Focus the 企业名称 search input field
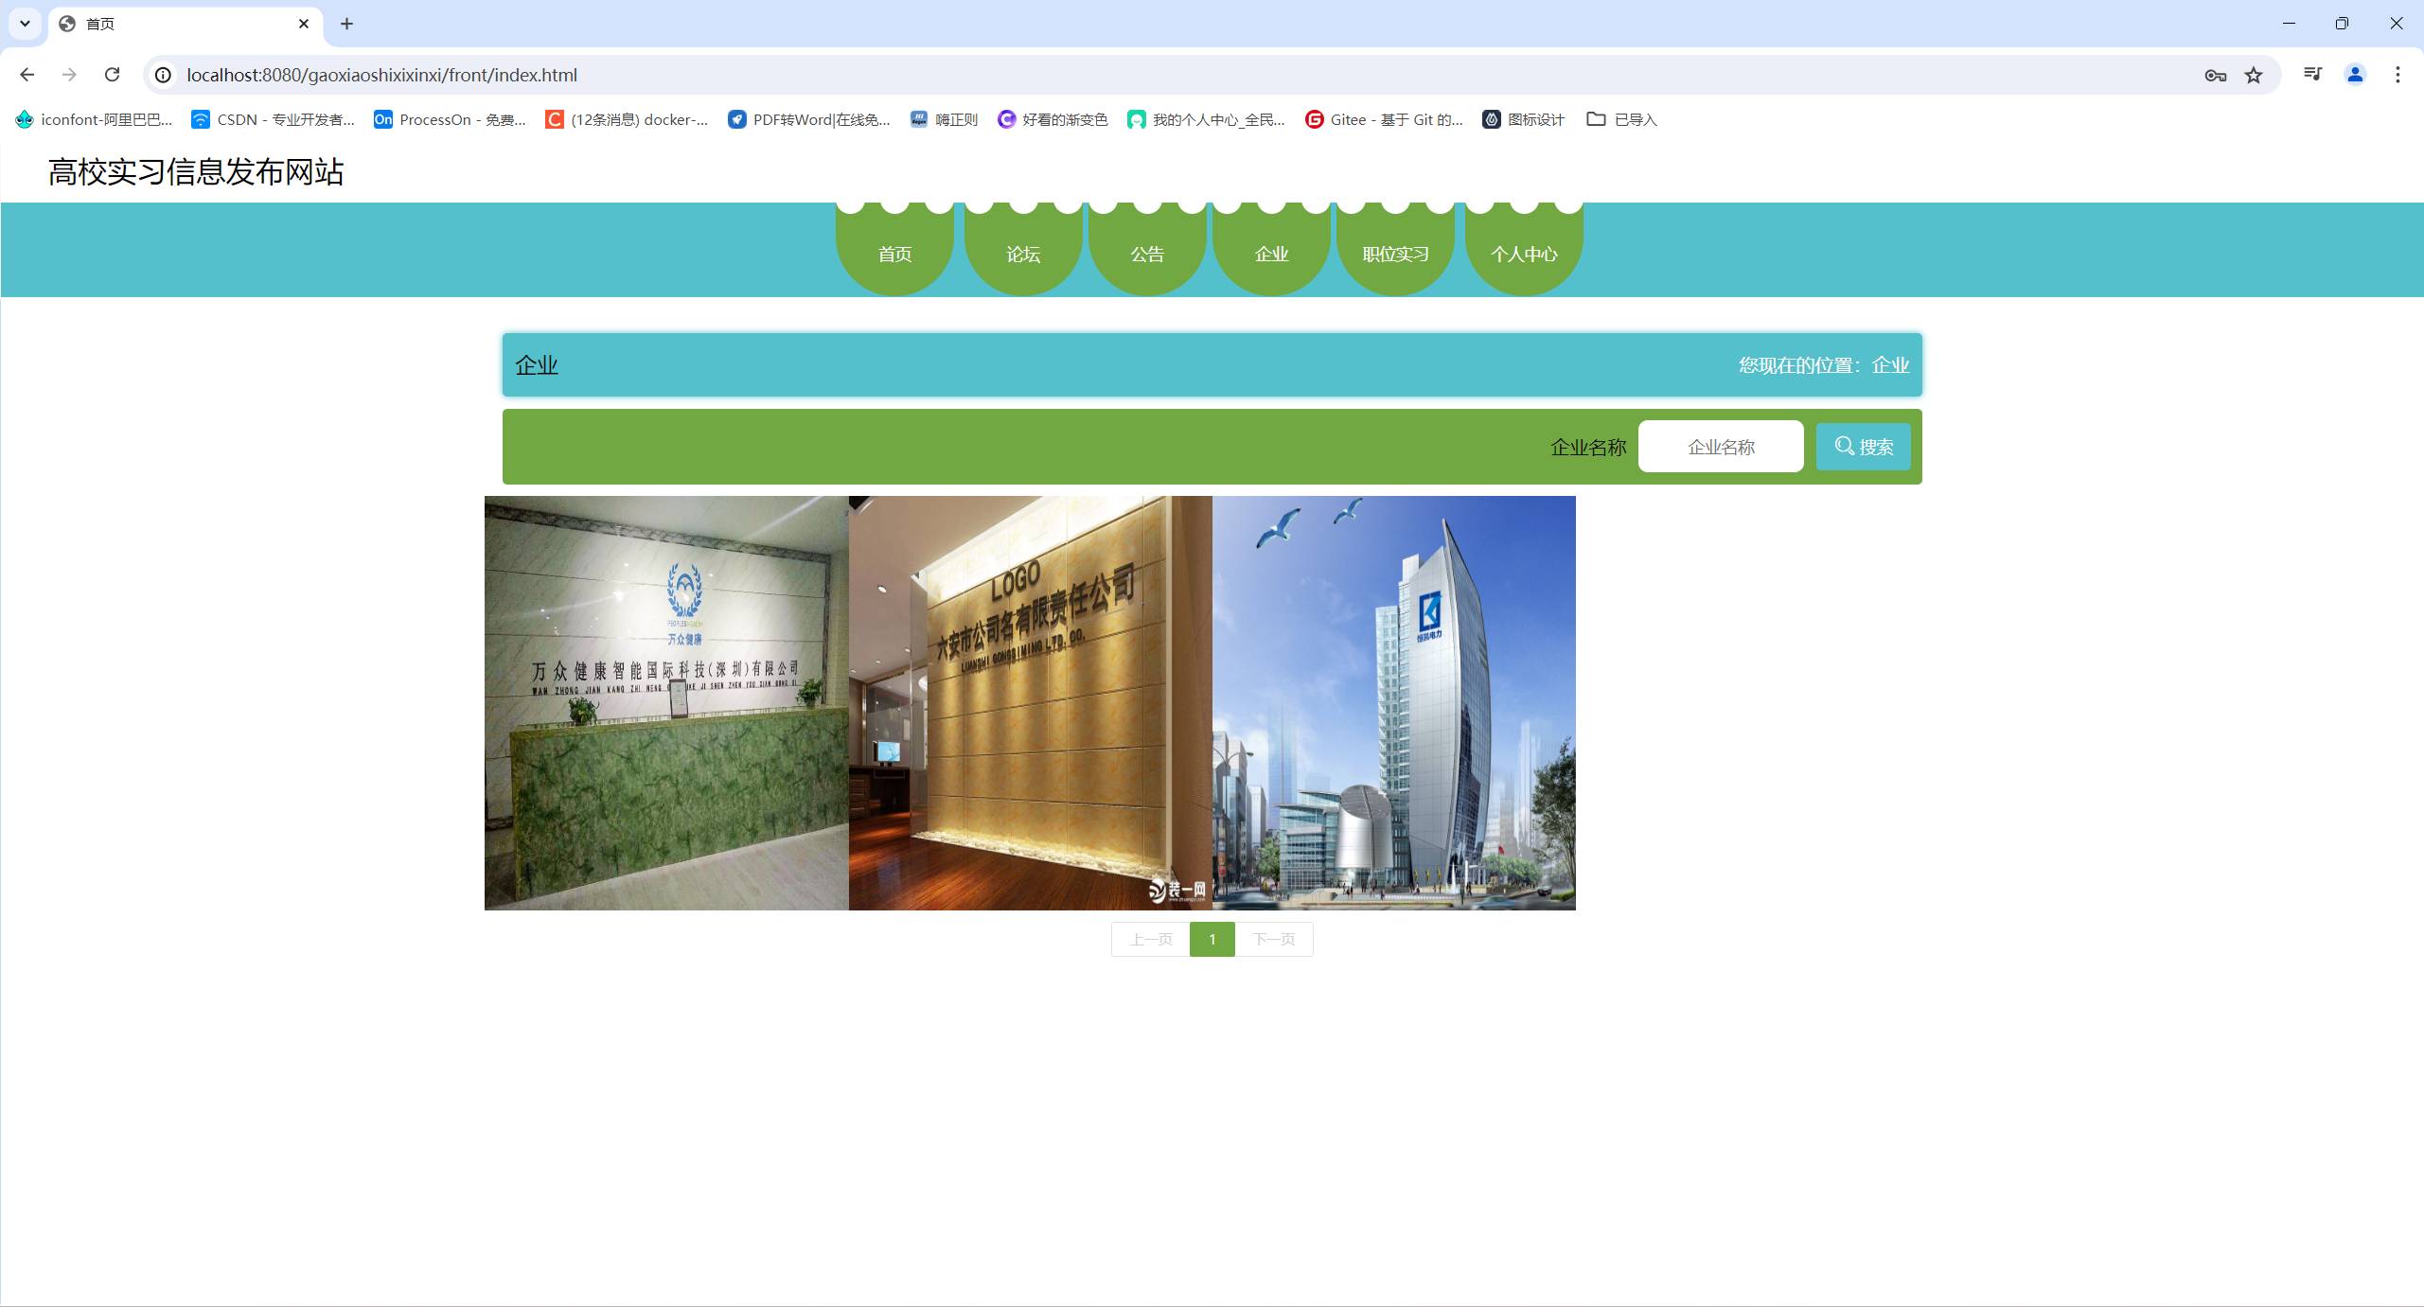Image resolution: width=2424 pixels, height=1307 pixels. click(1720, 447)
